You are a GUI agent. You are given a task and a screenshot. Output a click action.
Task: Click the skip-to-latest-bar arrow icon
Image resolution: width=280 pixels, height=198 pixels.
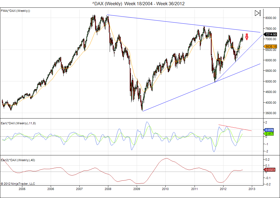257,13
